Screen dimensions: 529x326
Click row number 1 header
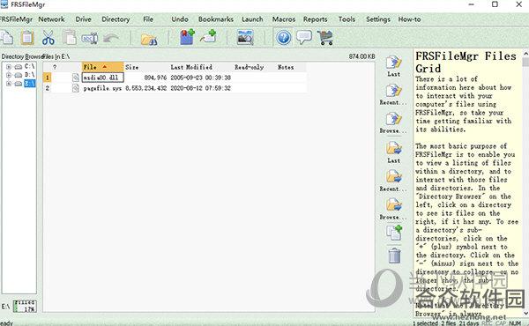coord(48,78)
